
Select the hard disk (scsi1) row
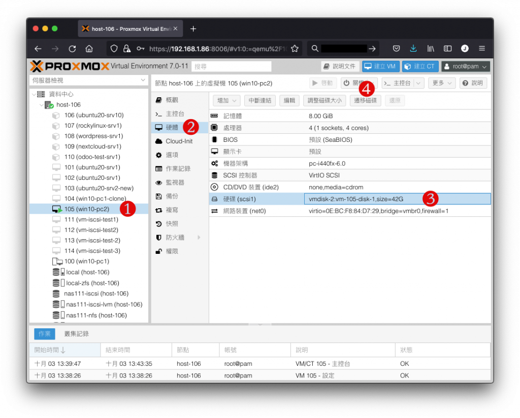click(x=350, y=199)
